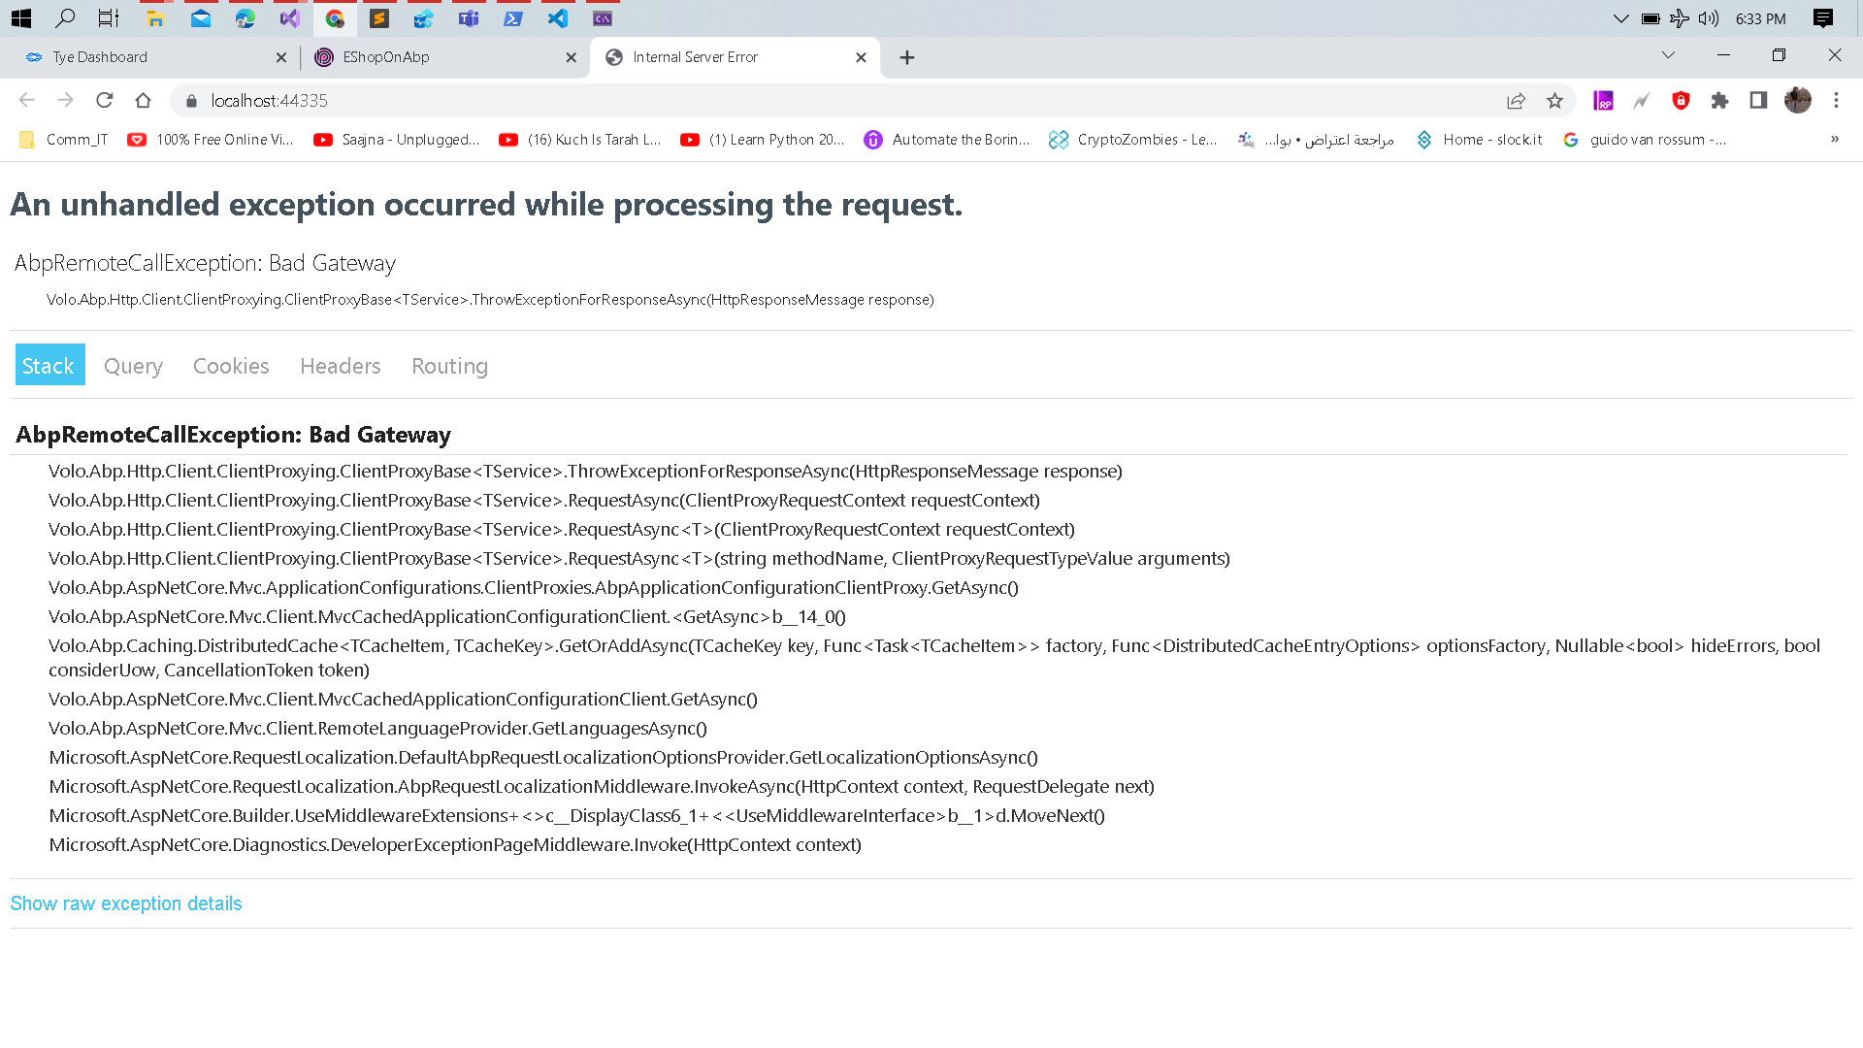Switch to the Cookies tab

point(231,366)
